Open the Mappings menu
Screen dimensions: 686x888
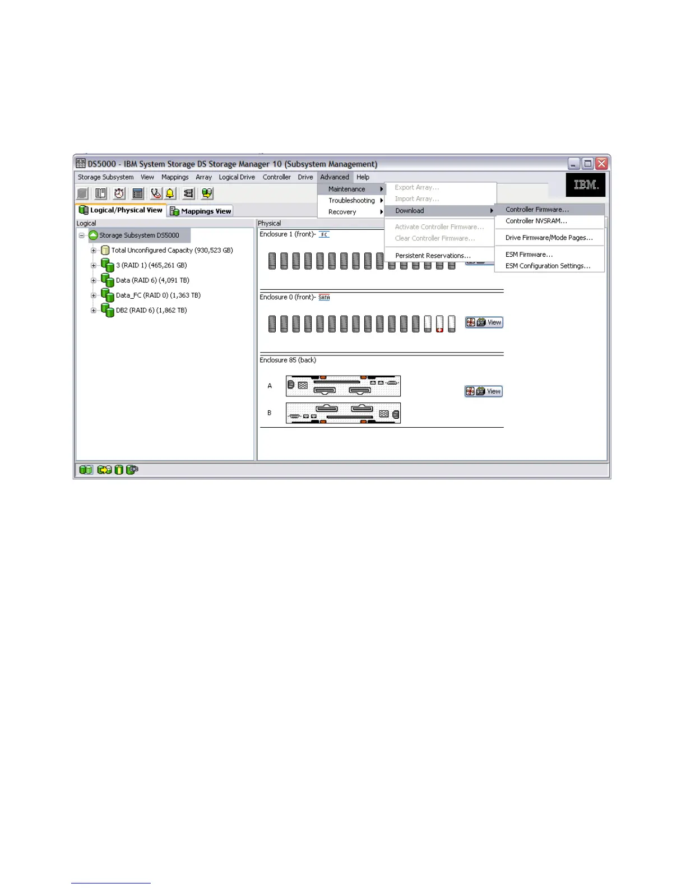(x=175, y=177)
